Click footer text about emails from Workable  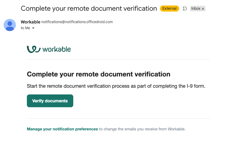142,129
